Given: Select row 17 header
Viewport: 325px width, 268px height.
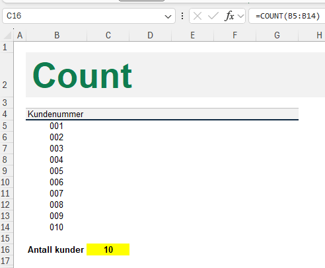Looking at the screenshot, I should click(x=7, y=261).
